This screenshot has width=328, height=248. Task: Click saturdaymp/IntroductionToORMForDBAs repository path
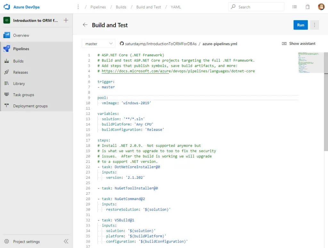click(161, 44)
